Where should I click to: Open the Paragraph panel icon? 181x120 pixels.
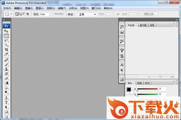(x=122, y=71)
